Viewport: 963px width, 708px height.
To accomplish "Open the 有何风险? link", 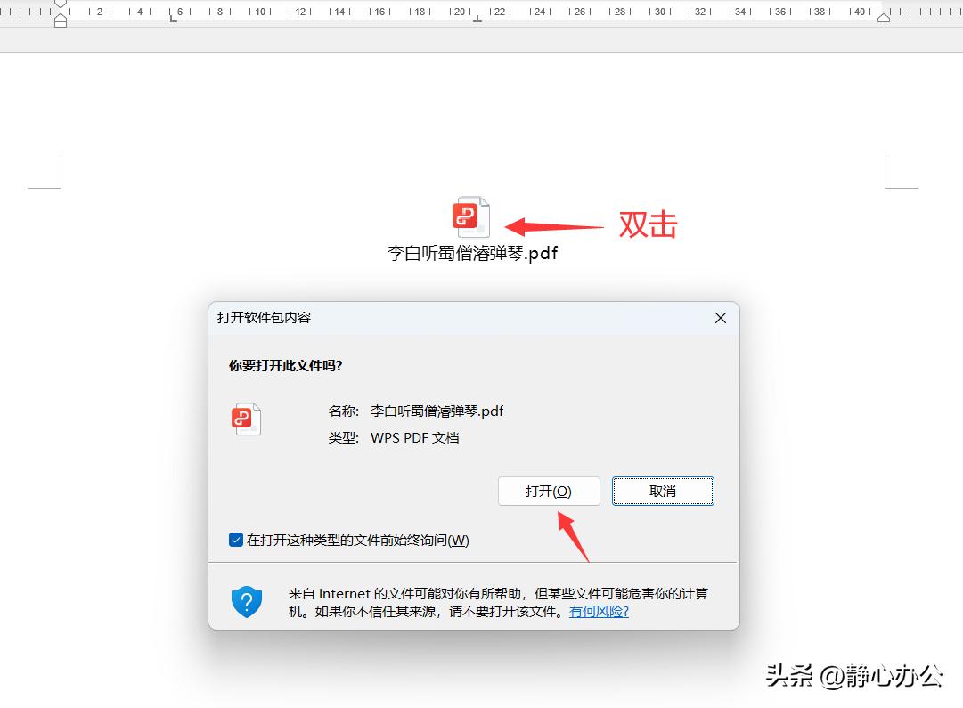I will (599, 612).
